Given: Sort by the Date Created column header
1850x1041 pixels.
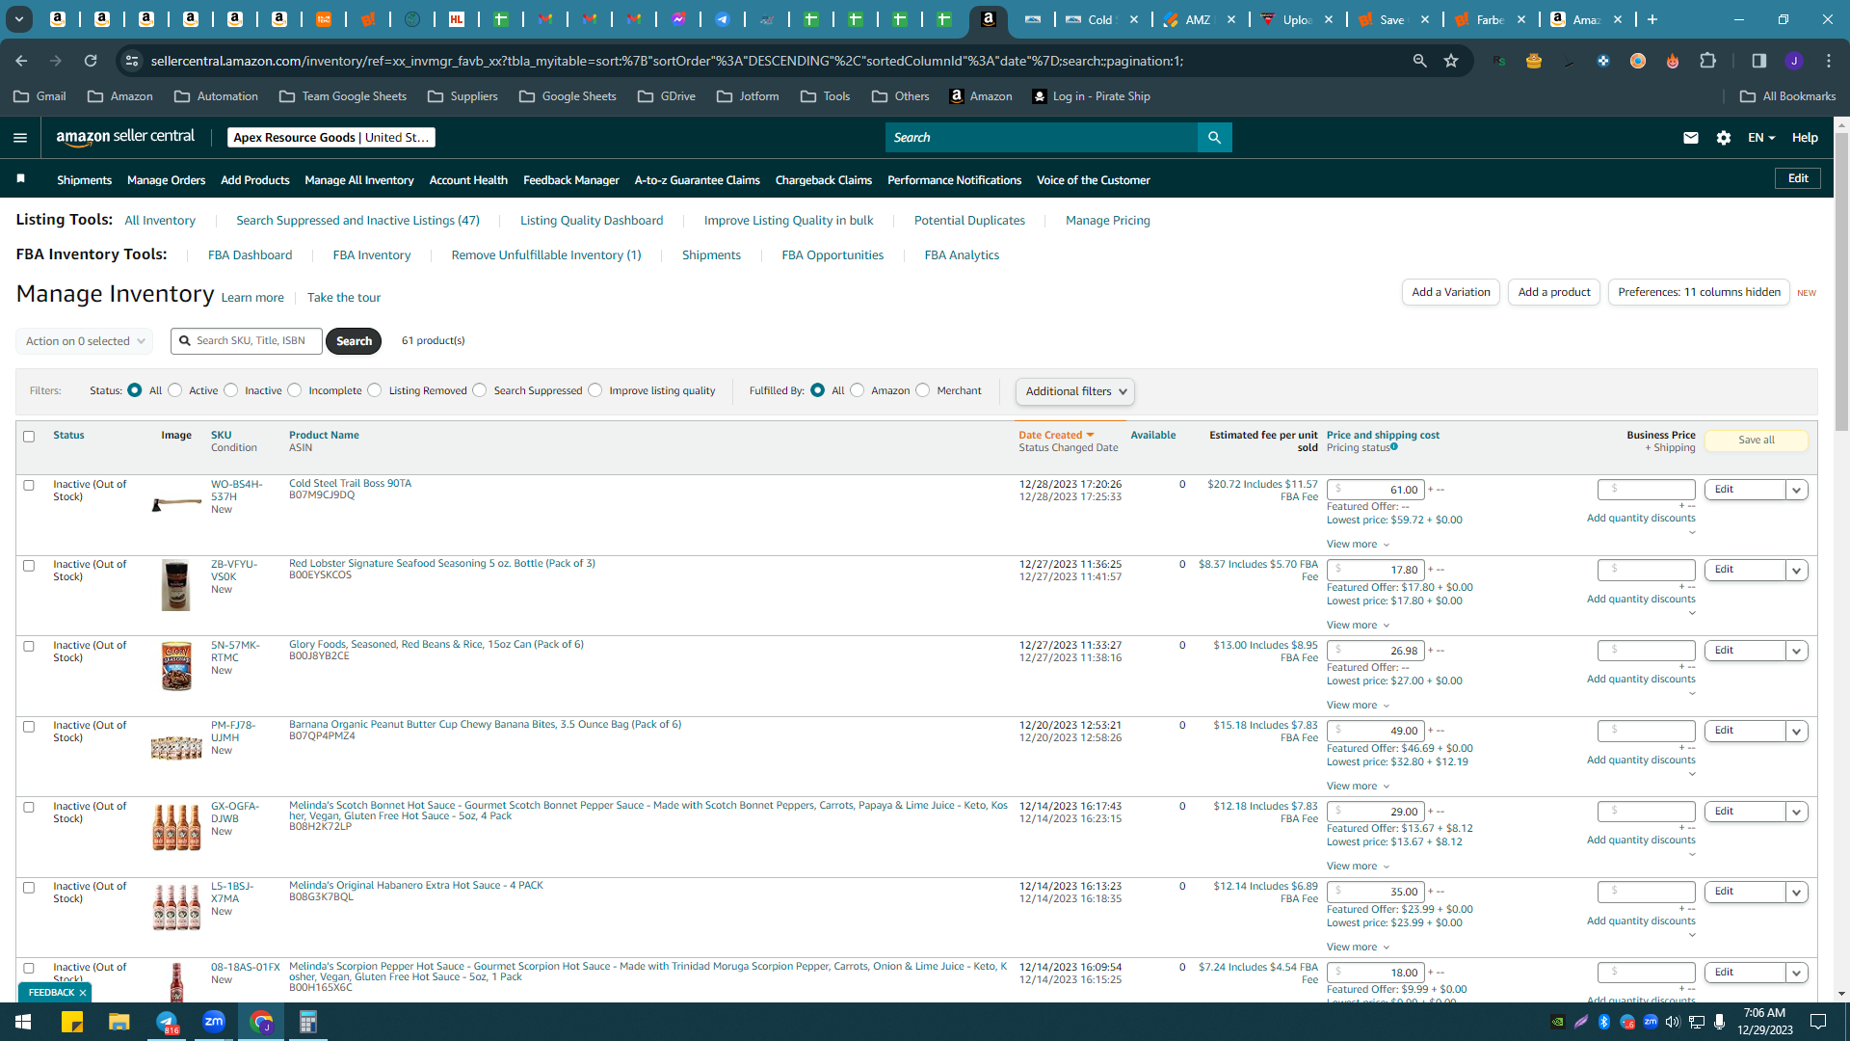Looking at the screenshot, I should [1056, 435].
